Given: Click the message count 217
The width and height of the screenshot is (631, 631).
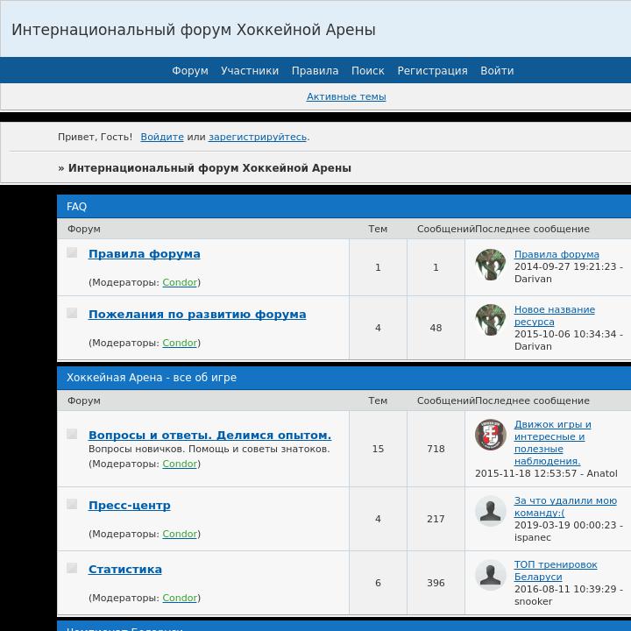Looking at the screenshot, I should pos(436,519).
